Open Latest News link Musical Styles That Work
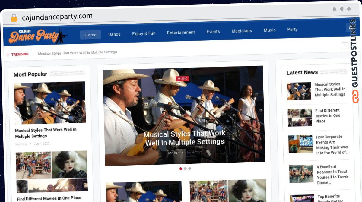 (330, 90)
